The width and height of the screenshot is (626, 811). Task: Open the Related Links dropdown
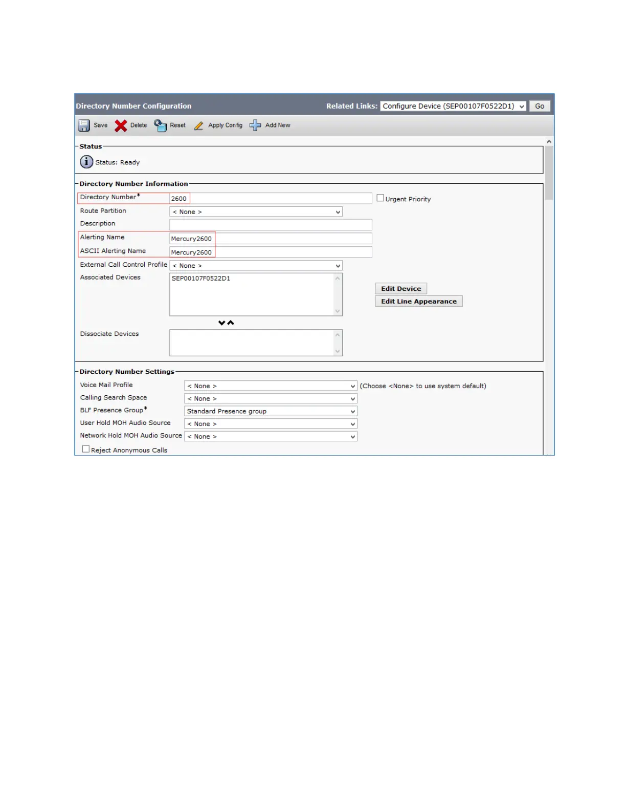point(453,106)
